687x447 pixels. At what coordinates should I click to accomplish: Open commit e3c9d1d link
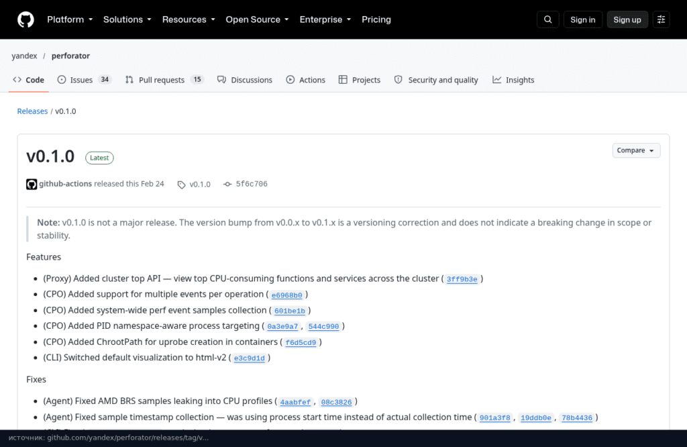[250, 358]
